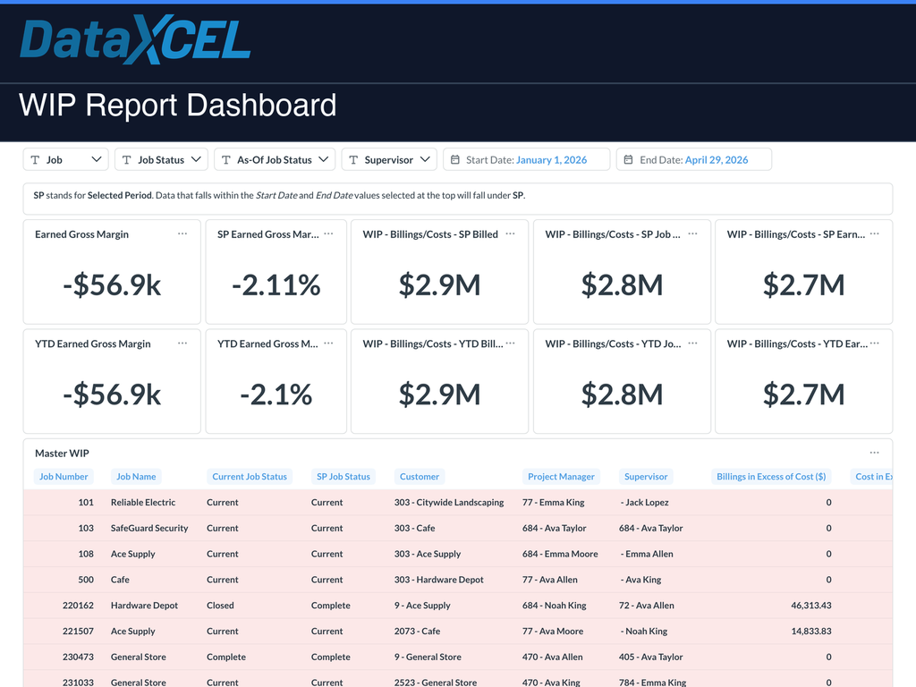Select job number 108 cell

[x=86, y=554]
